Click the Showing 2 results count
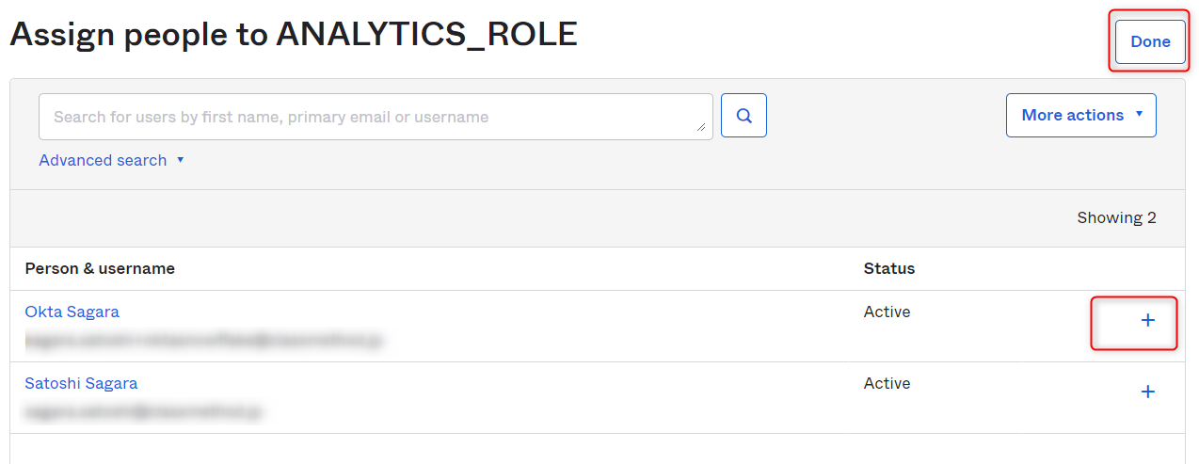The image size is (1199, 464). click(1116, 217)
